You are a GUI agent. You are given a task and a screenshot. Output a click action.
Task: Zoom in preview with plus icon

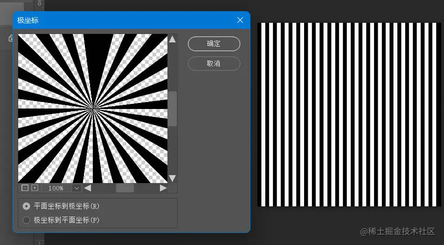(x=35, y=188)
